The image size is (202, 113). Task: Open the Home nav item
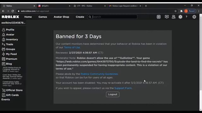(x=28, y=17)
